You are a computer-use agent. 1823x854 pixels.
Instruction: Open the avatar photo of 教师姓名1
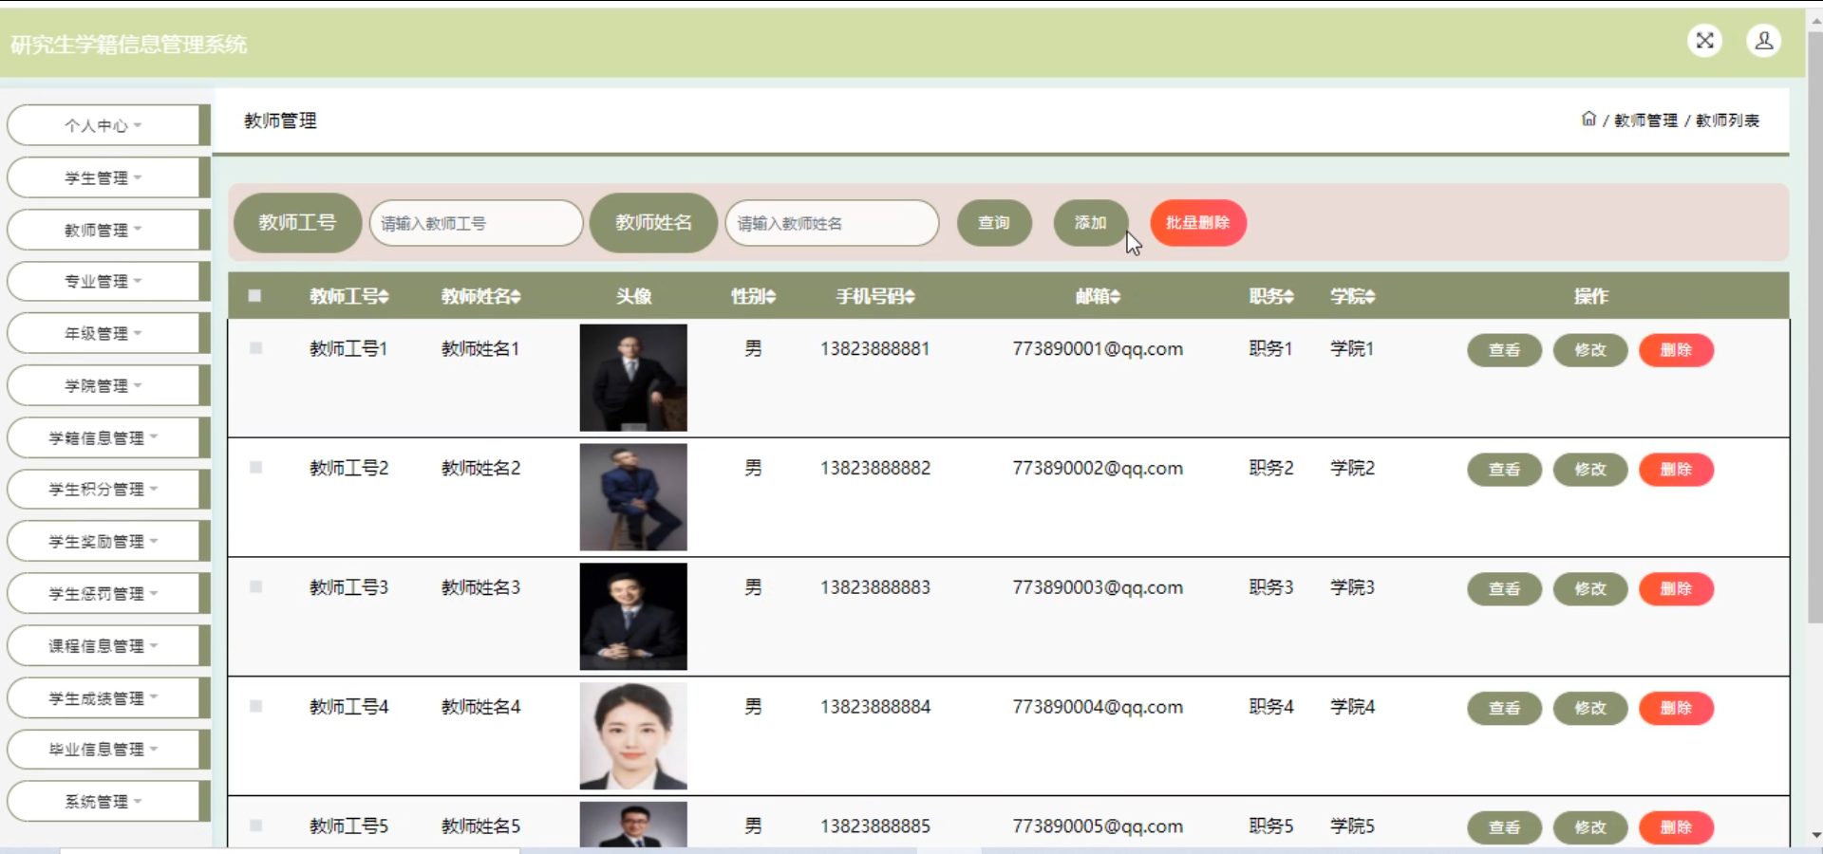point(633,378)
